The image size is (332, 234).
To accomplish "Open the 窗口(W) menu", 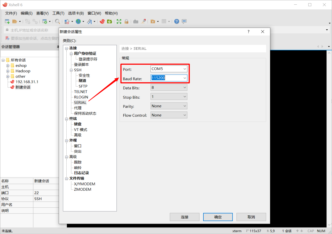I will coord(94,13).
